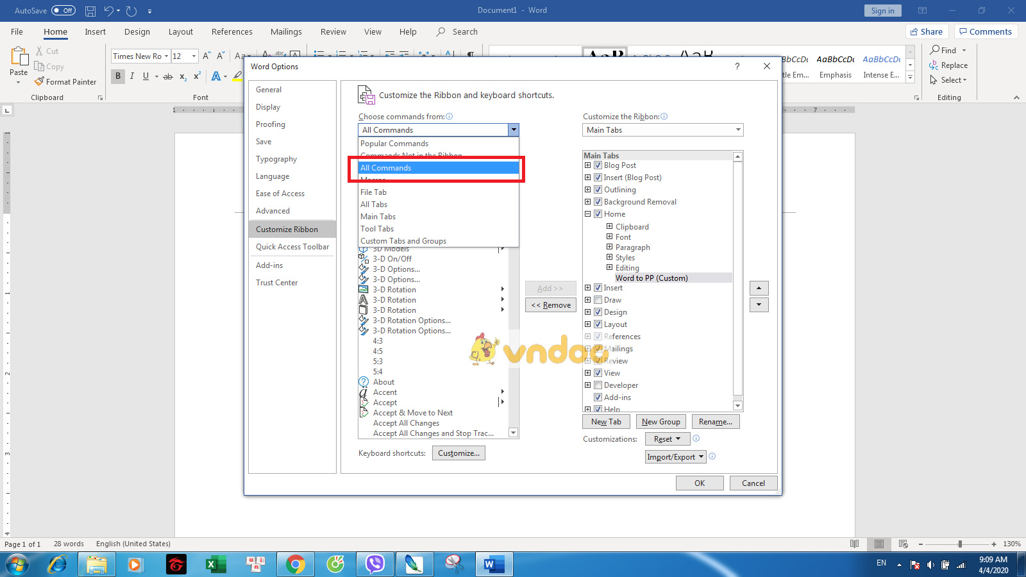Click the OK button

click(x=699, y=483)
